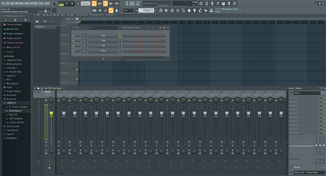Open project info file icon
Image resolution: width=326 pixels, height=176 pixels.
coord(189,11)
